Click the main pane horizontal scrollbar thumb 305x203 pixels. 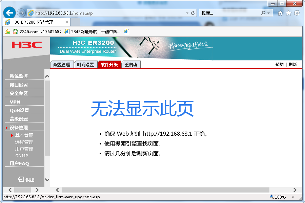point(165,190)
